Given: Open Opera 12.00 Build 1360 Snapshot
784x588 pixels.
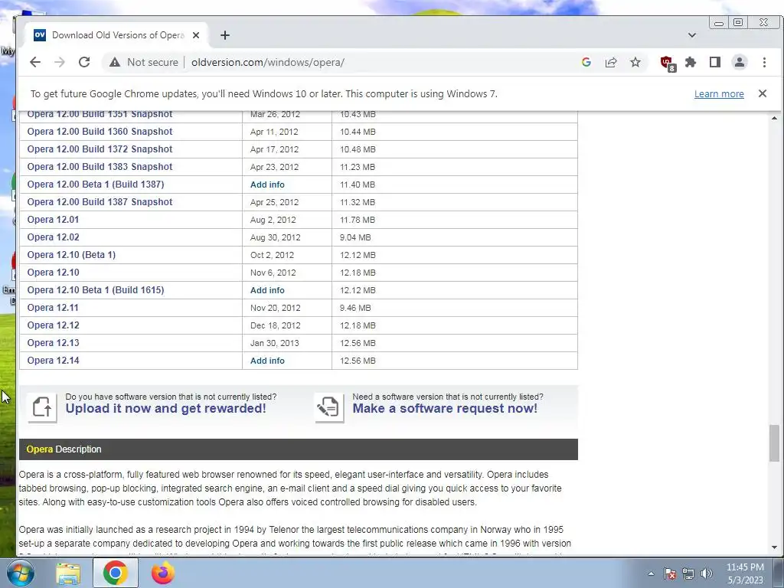Looking at the screenshot, I should pyautogui.click(x=100, y=132).
